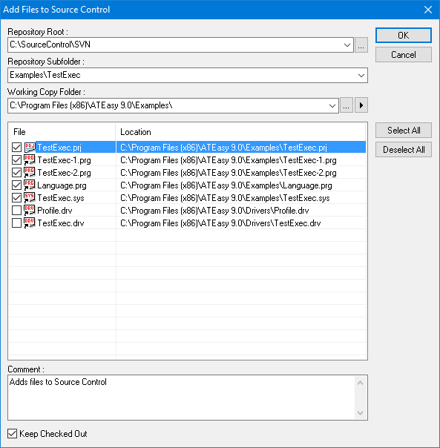This screenshot has width=440, height=448.
Task: Check the Profile.drv checkbox
Action: tap(16, 211)
